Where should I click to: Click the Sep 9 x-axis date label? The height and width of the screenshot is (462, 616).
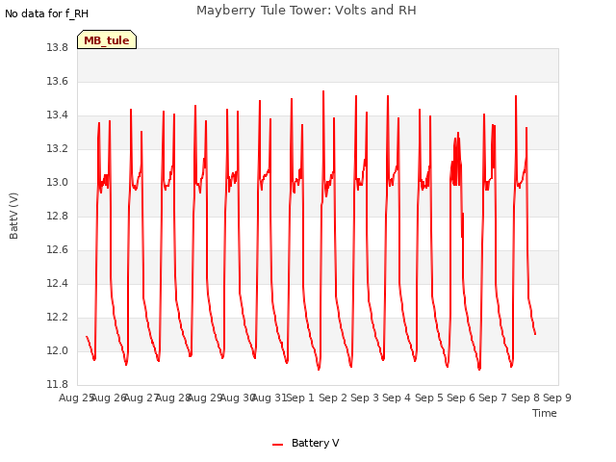[x=557, y=398]
